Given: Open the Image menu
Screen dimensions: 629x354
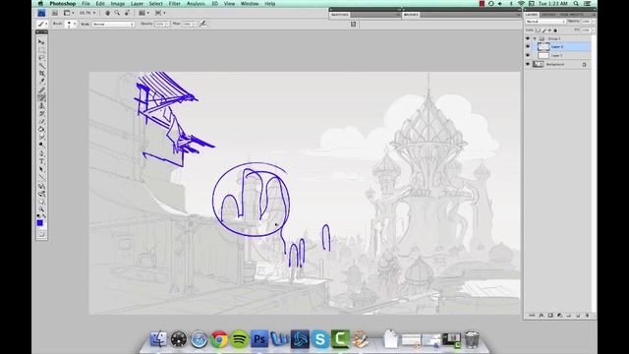Looking at the screenshot, I should coord(118,4).
